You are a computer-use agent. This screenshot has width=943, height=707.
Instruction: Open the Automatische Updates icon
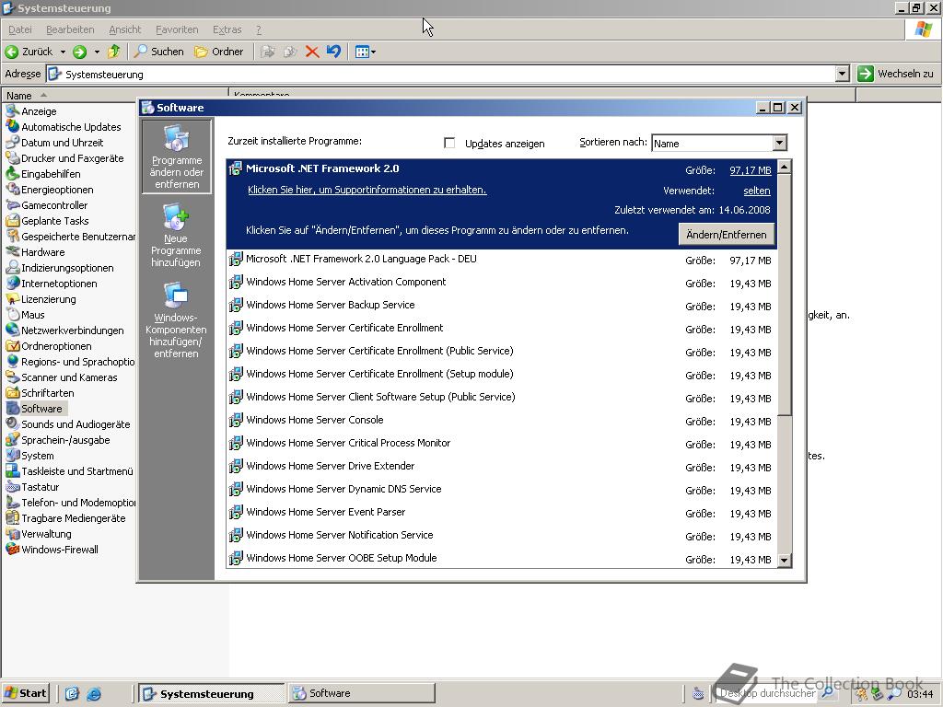pyautogui.click(x=13, y=127)
